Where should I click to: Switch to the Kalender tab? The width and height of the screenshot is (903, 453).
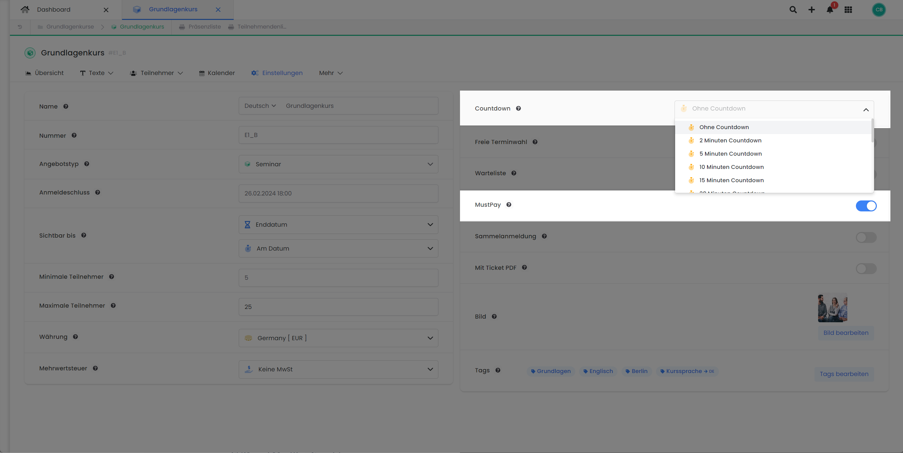(217, 73)
